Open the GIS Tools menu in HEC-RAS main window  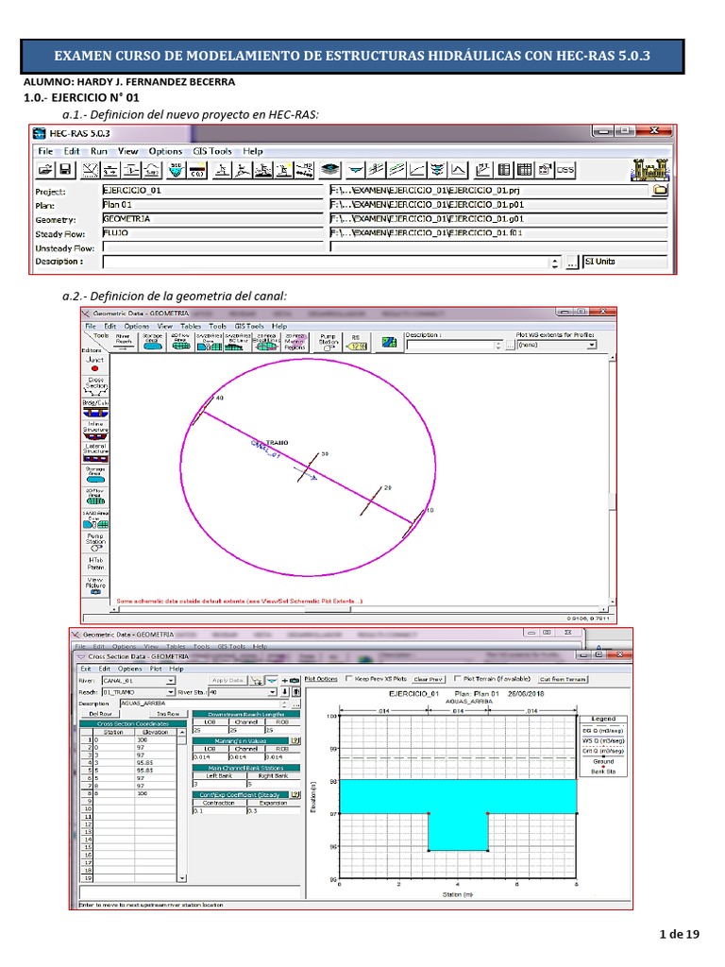(212, 151)
